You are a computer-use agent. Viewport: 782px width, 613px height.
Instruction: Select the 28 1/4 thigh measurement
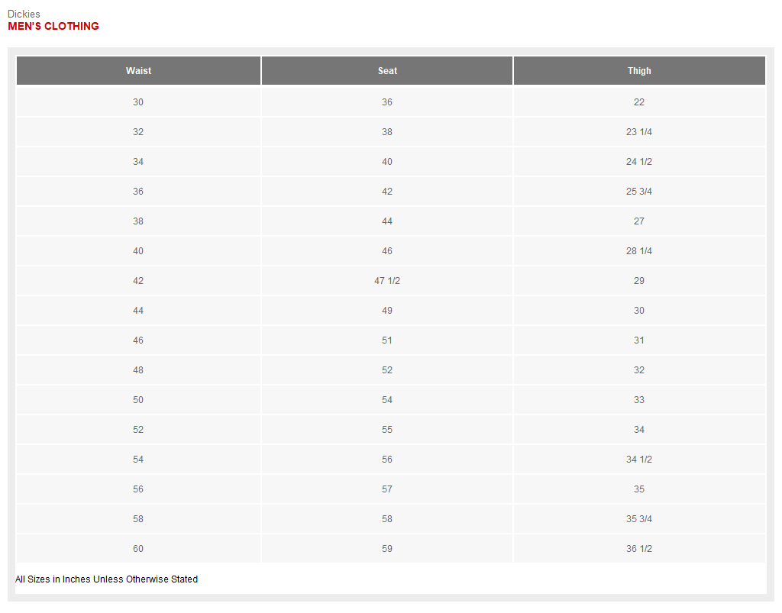click(x=639, y=251)
